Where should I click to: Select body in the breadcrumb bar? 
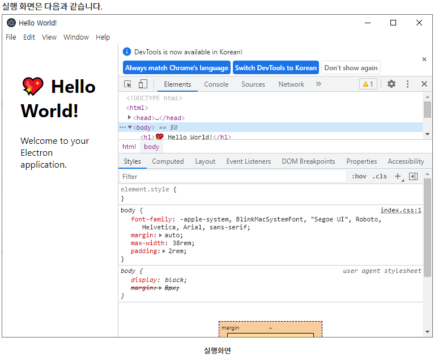(151, 147)
